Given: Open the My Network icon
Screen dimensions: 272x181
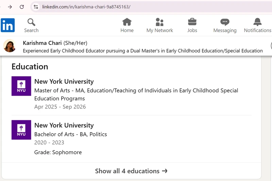Looking at the screenshot, I should tap(159, 22).
